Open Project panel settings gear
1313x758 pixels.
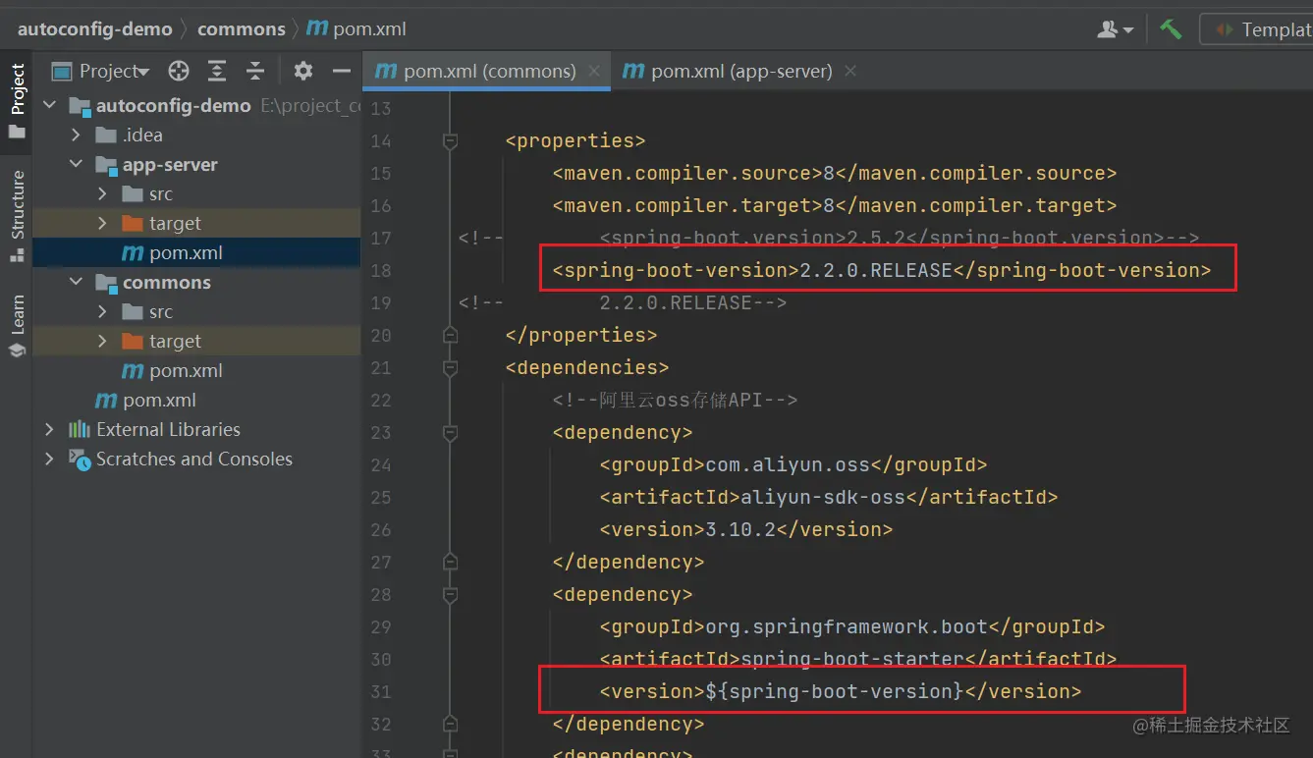[303, 71]
